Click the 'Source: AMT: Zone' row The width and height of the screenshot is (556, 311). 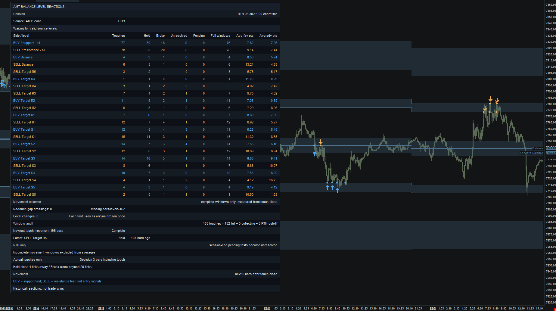(145, 21)
